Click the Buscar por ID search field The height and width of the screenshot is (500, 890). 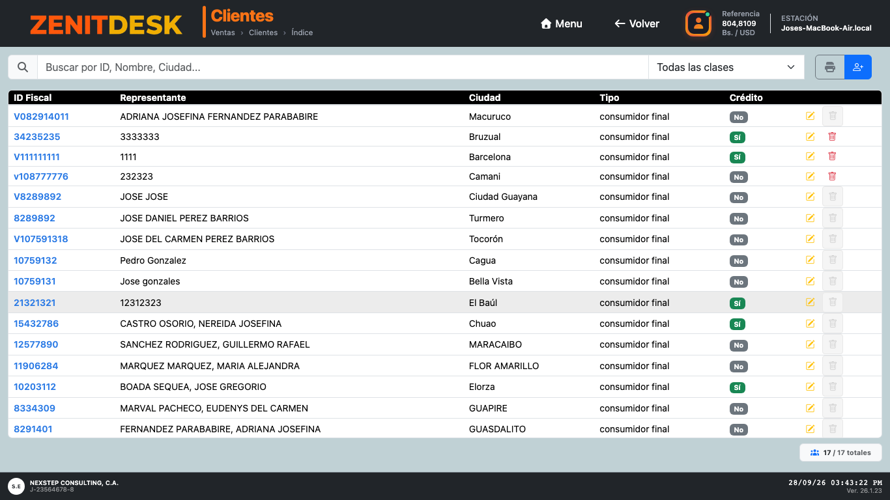pos(343,67)
